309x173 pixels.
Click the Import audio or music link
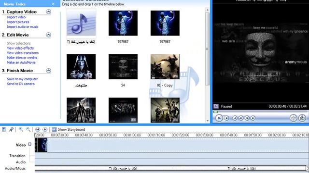click(x=23, y=27)
